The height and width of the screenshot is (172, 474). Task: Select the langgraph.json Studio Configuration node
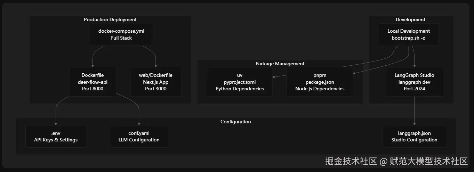coord(414,137)
